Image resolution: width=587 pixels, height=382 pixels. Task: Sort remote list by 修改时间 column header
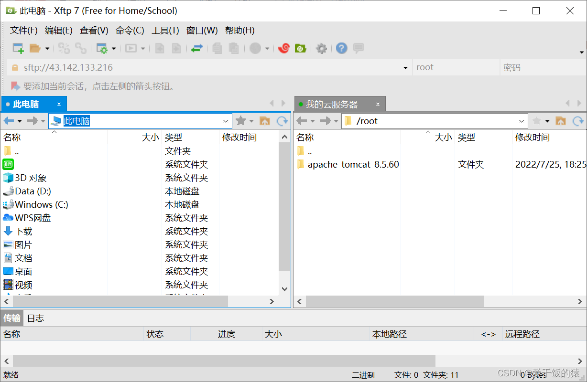[x=550, y=138]
